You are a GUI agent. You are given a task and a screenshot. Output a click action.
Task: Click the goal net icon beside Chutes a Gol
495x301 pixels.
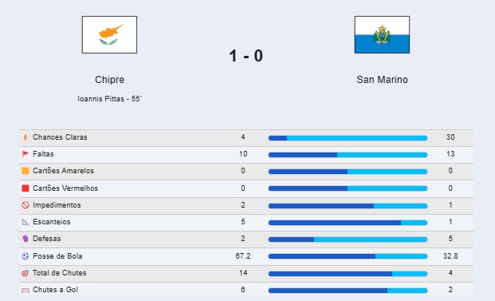tap(26, 290)
